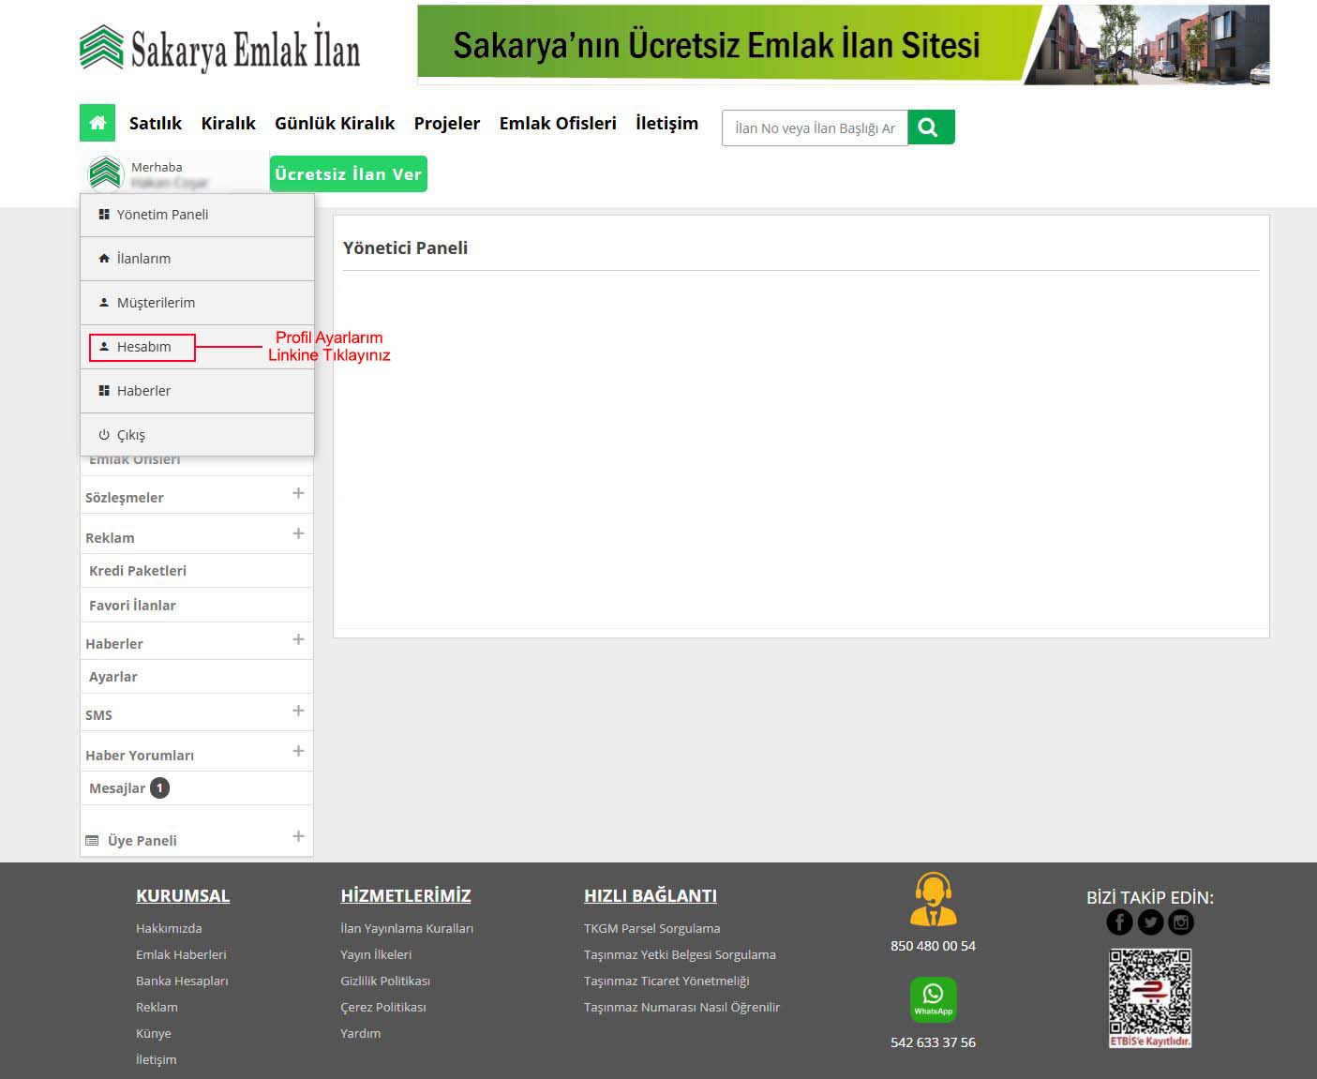1317x1079 pixels.
Task: Click the house icon beside İlanlarım
Action: pos(103,258)
